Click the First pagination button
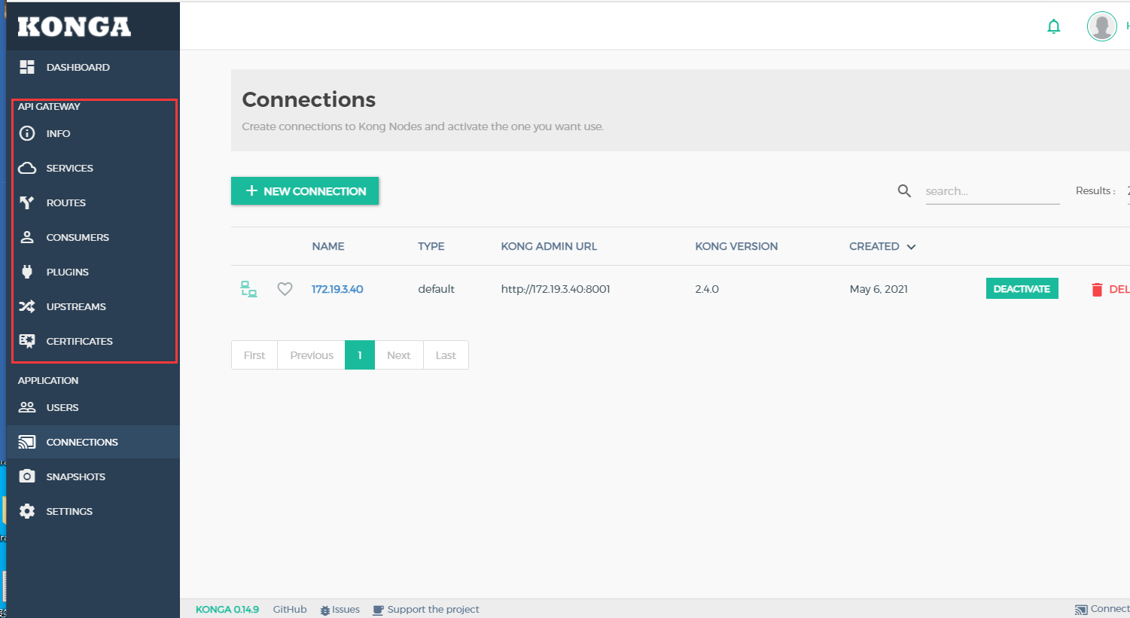 pyautogui.click(x=254, y=355)
